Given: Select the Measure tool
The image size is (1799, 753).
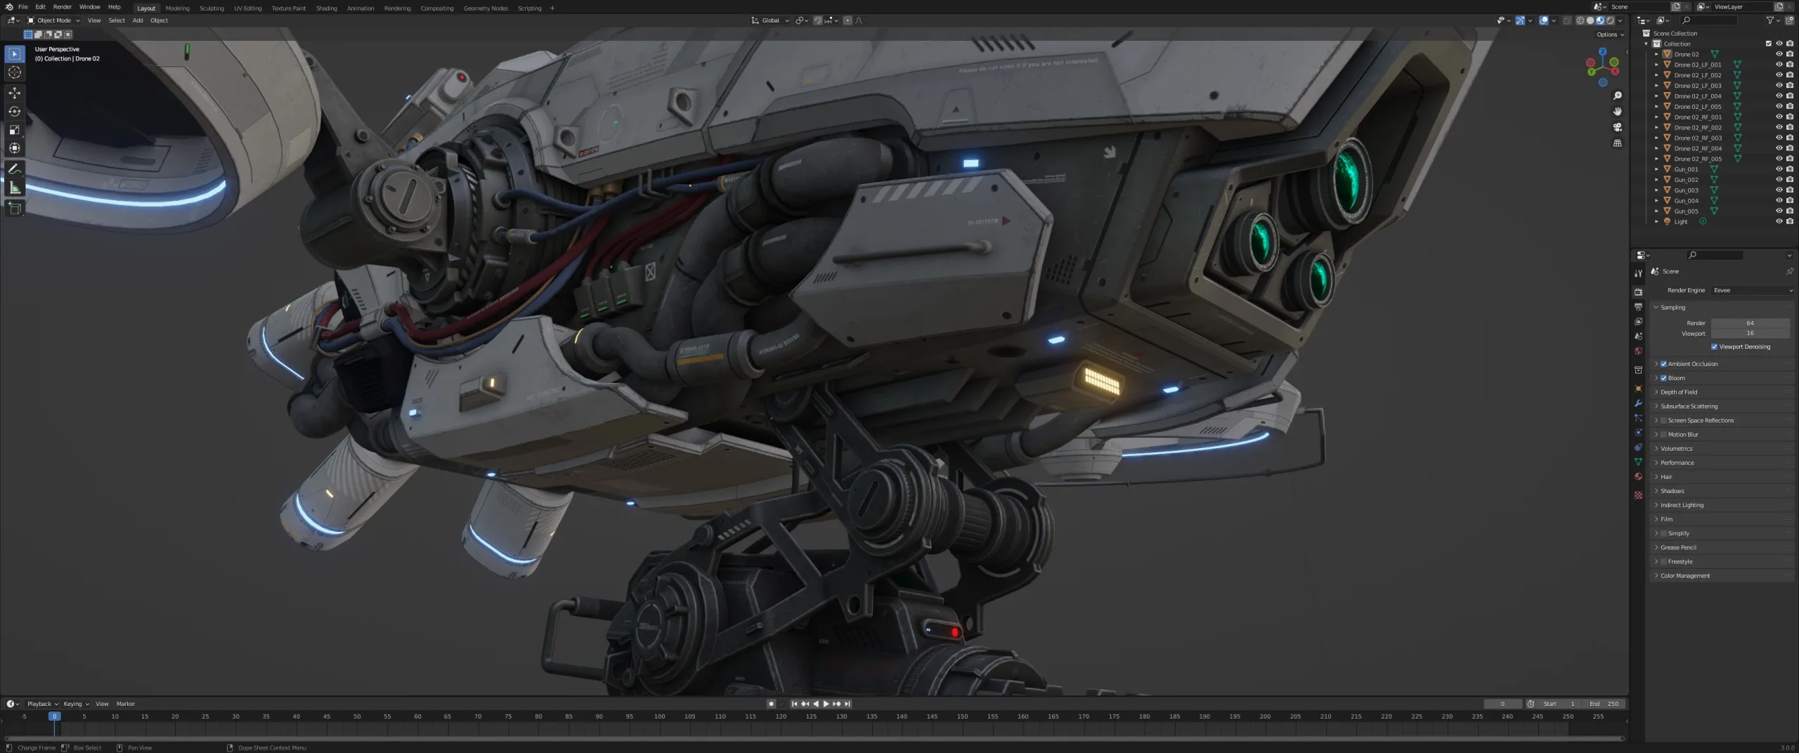Looking at the screenshot, I should tap(14, 187).
